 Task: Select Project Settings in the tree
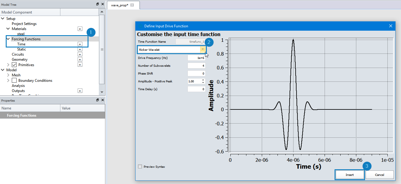coord(24,24)
